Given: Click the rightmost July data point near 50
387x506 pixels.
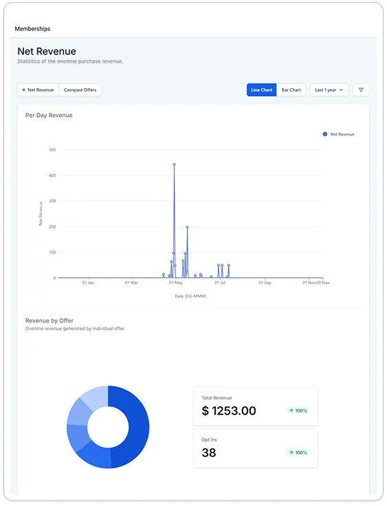Looking at the screenshot, I should pyautogui.click(x=229, y=265).
